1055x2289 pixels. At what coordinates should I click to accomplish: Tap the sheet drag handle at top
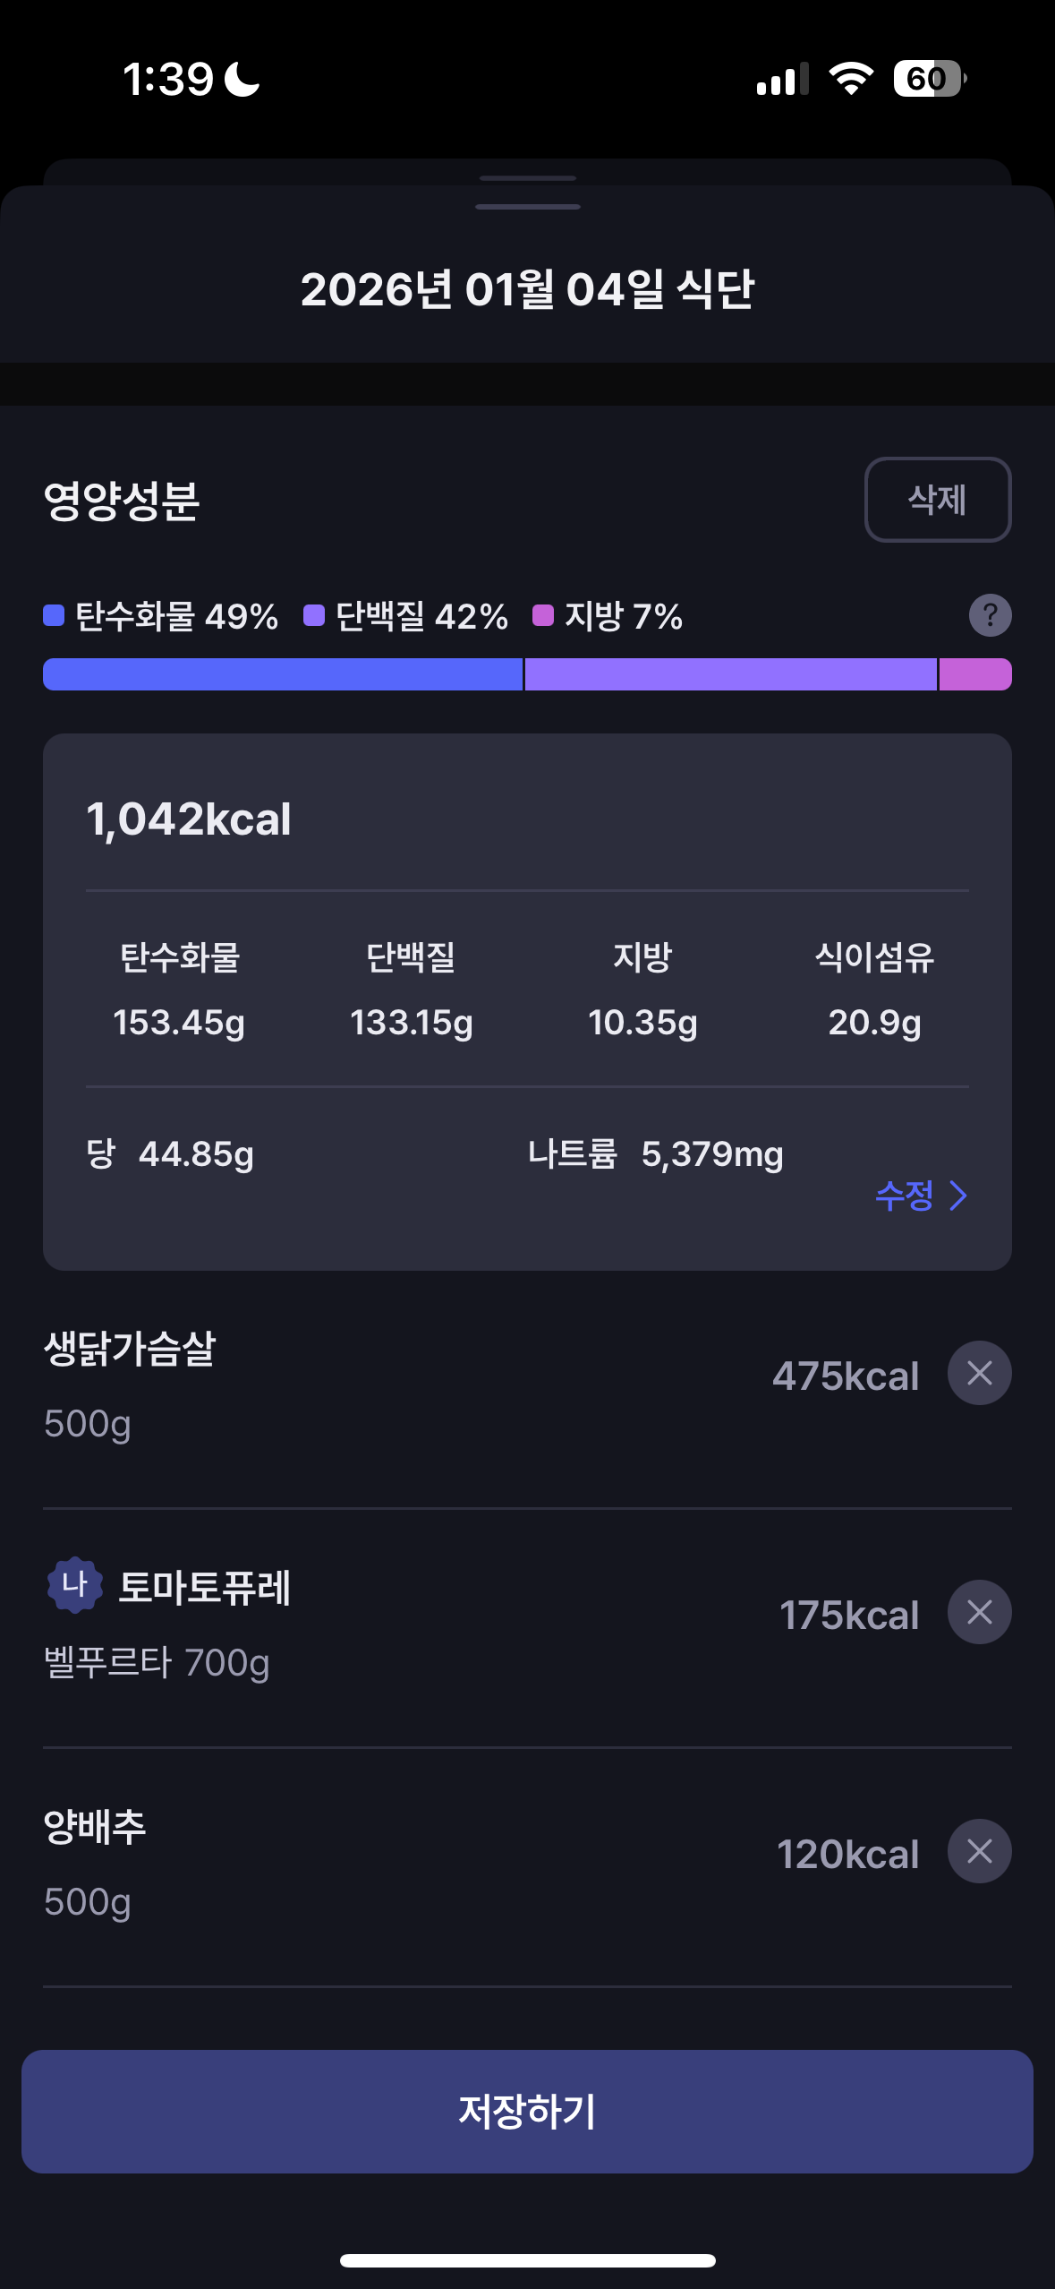[x=528, y=207]
